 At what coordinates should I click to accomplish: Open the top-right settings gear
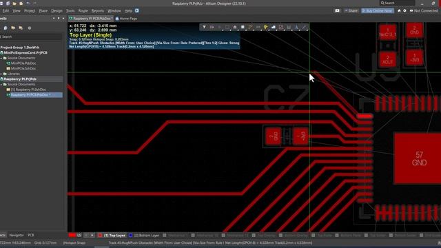[x=404, y=11]
